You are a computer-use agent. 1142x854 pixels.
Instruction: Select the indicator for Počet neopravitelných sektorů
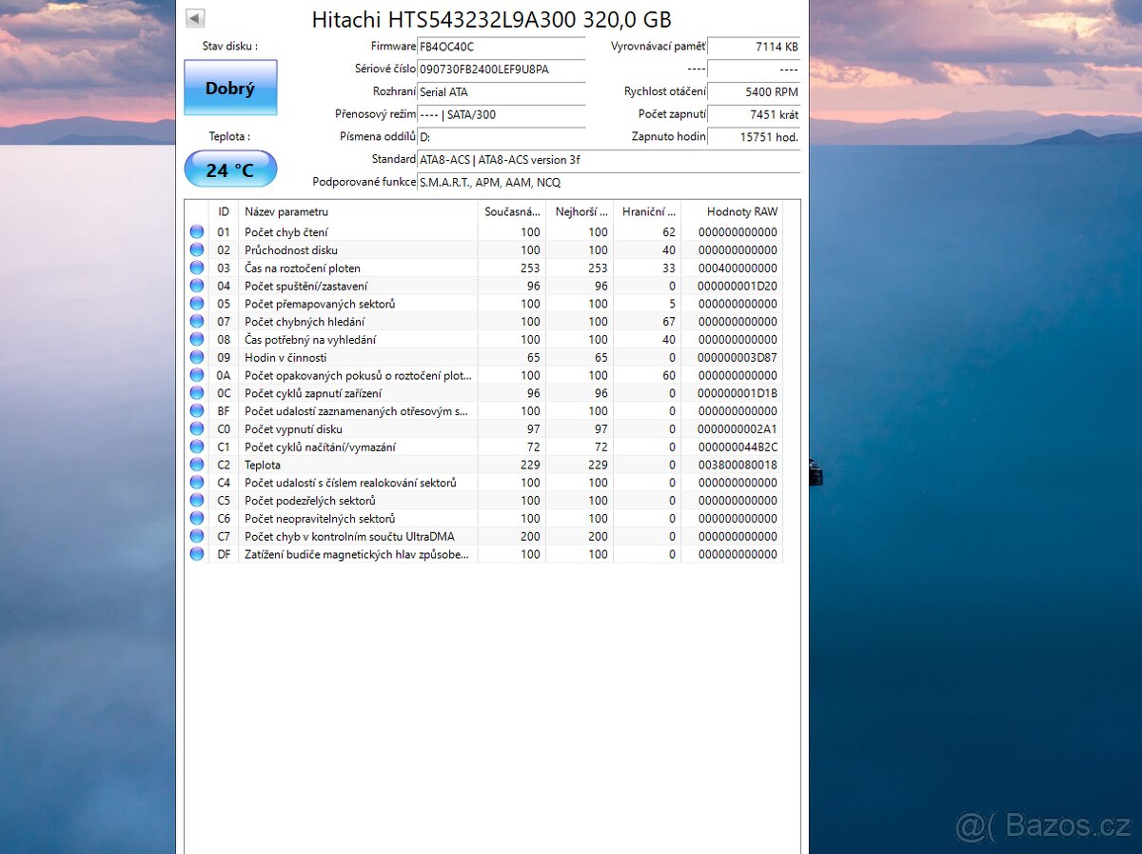point(196,518)
